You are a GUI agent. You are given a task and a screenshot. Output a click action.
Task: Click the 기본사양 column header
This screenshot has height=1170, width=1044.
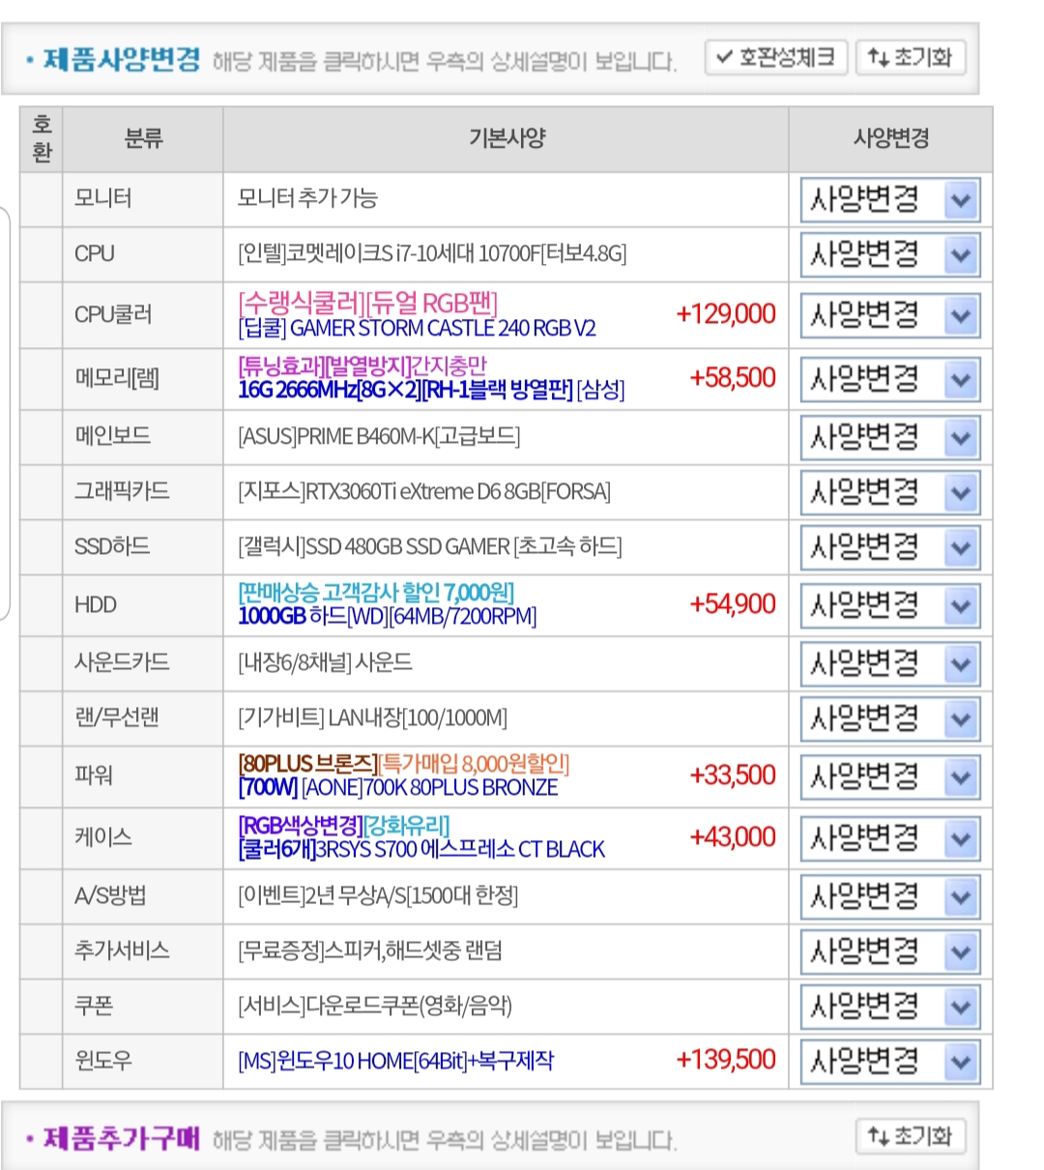click(x=507, y=138)
